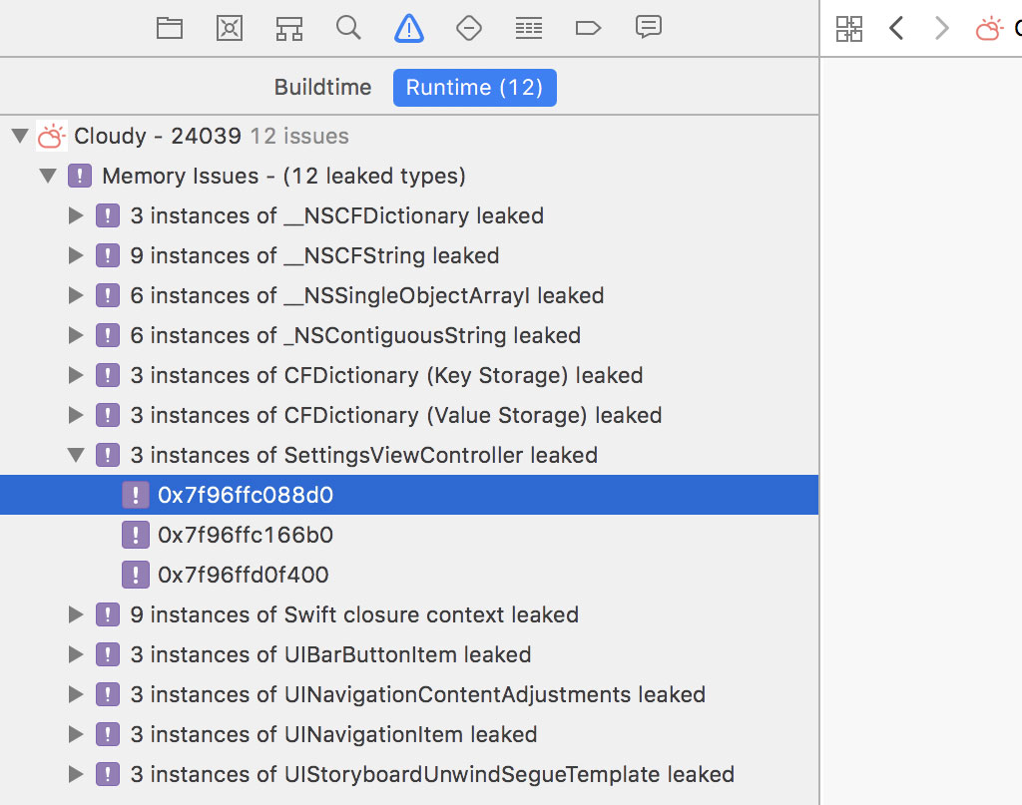Click the back navigation arrow in editor
Viewport: 1022px width, 805px height.
[x=896, y=29]
